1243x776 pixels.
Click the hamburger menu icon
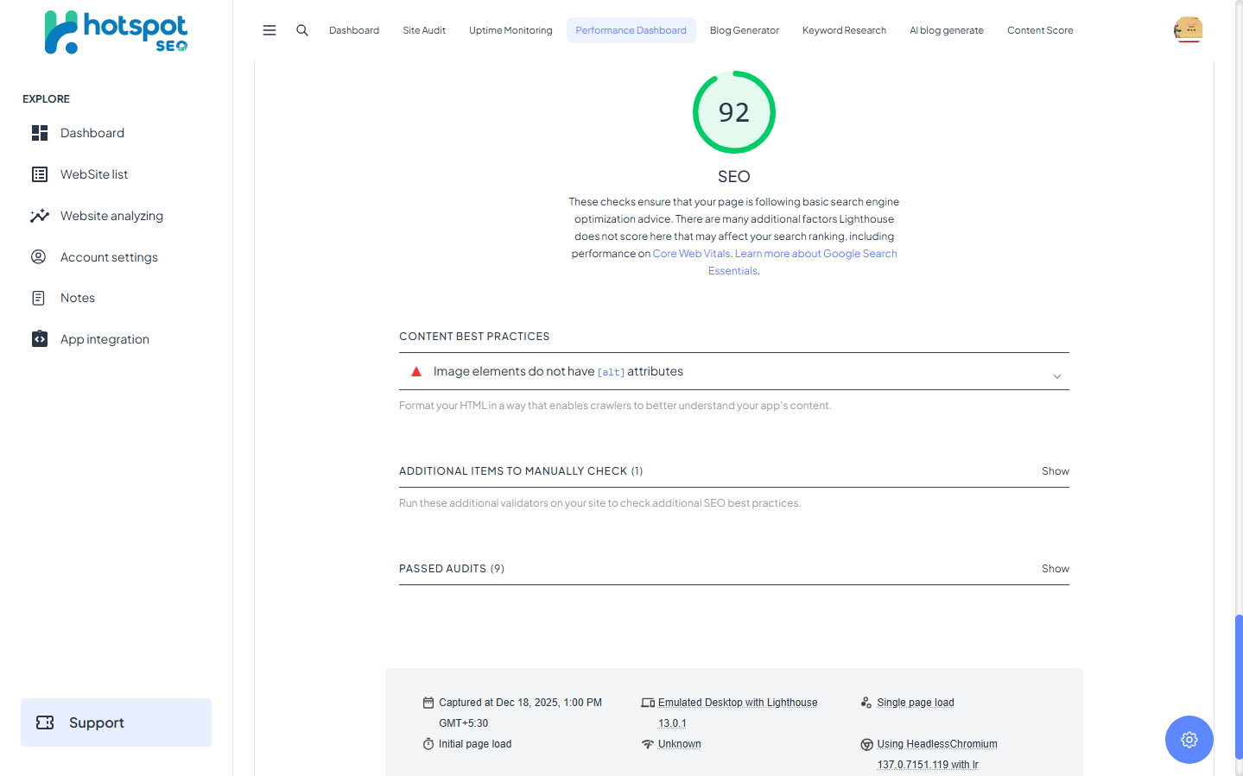[270, 30]
